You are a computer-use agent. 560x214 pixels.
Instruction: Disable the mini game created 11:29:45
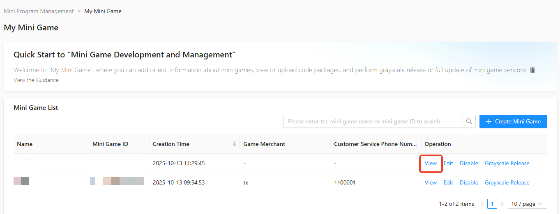(x=469, y=163)
